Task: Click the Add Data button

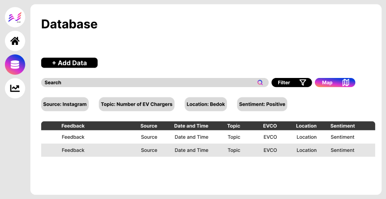Action: tap(69, 63)
